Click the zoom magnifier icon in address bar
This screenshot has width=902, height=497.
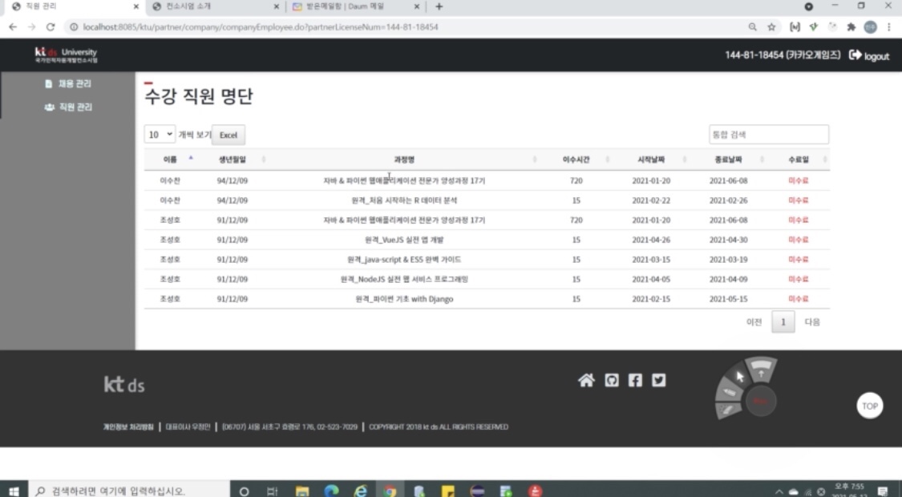click(x=752, y=27)
